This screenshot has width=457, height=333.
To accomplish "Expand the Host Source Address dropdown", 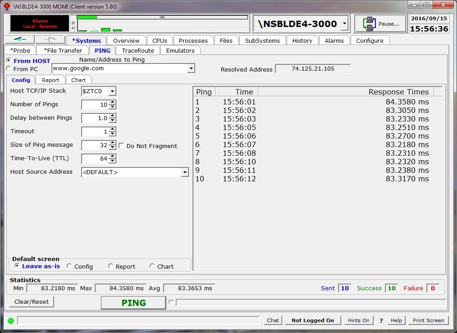I will [x=184, y=172].
